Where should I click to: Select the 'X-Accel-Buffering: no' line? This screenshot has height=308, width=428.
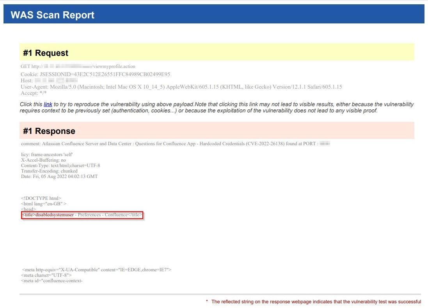[43, 160]
